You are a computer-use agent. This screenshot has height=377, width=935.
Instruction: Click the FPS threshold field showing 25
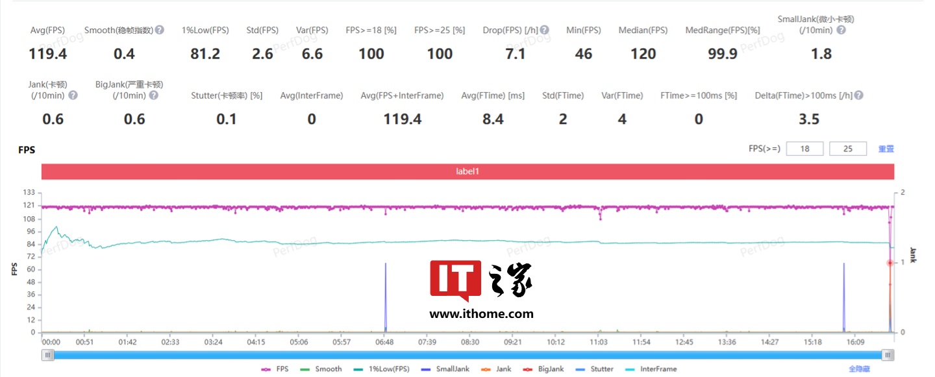[x=847, y=149]
